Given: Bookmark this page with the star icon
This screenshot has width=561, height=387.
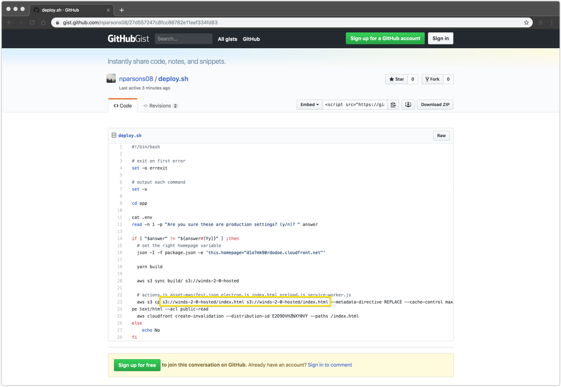Looking at the screenshot, I should [526, 22].
